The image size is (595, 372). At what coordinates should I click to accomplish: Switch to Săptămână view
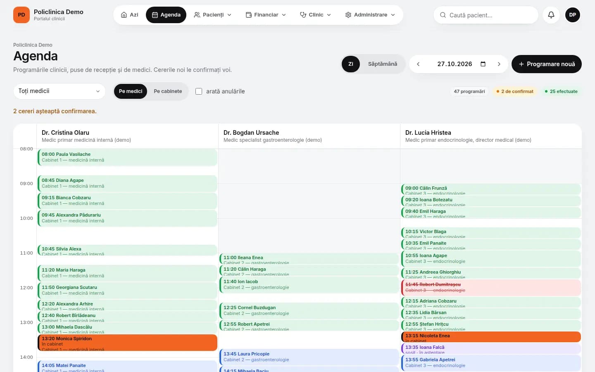coord(383,64)
